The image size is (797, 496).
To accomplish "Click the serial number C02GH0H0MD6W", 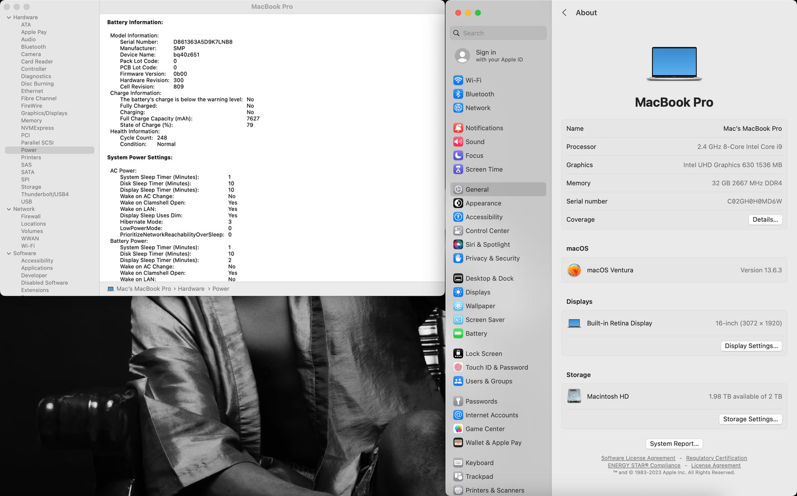I will point(755,201).
